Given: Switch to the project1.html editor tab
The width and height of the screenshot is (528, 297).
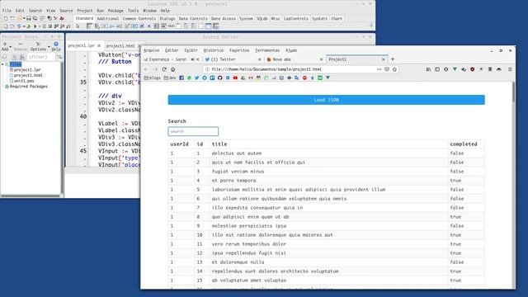Looking at the screenshot, I should pyautogui.click(x=120, y=46).
